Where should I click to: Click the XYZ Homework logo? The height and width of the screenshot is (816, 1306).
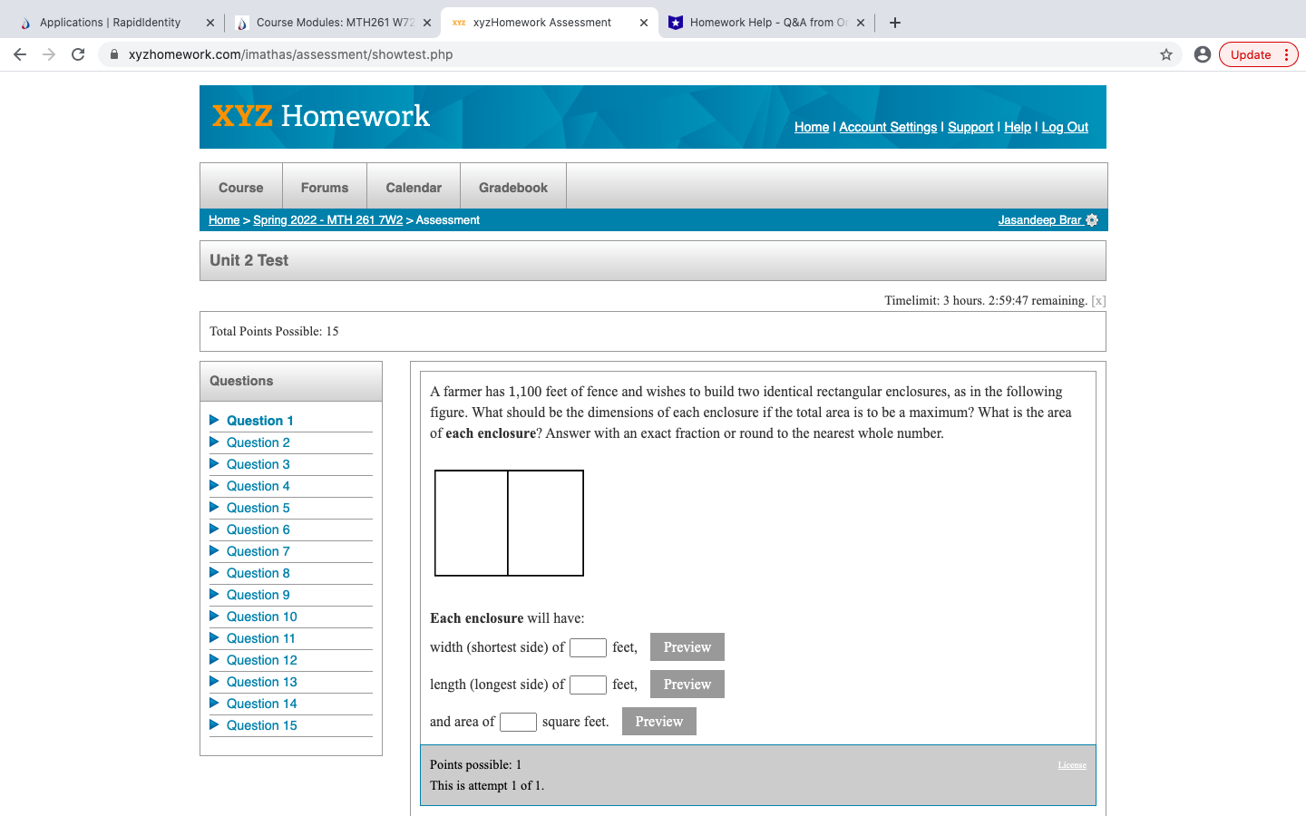(319, 116)
